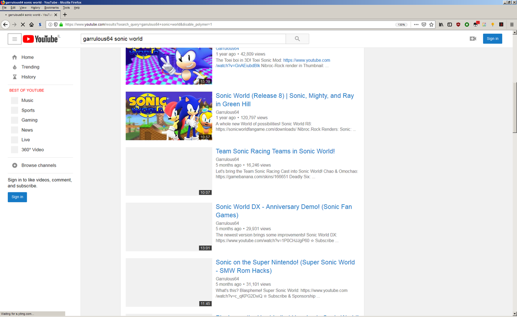Go back with the browser back arrow
517x317 pixels.
[x=5, y=25]
